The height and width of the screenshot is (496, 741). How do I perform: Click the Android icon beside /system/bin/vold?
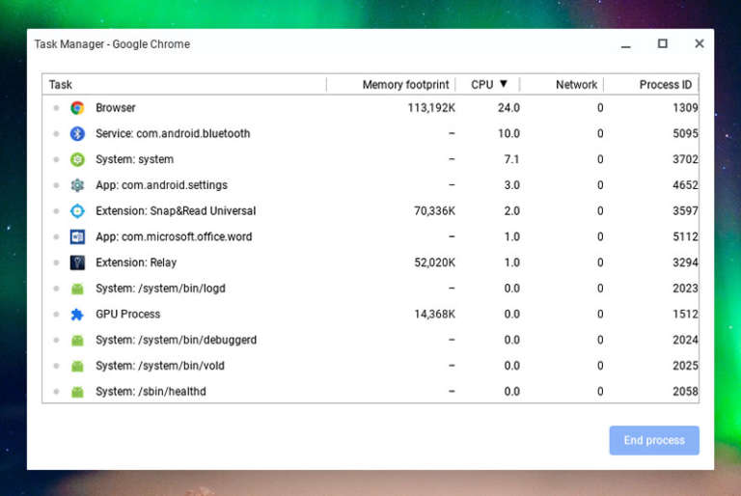(x=77, y=366)
